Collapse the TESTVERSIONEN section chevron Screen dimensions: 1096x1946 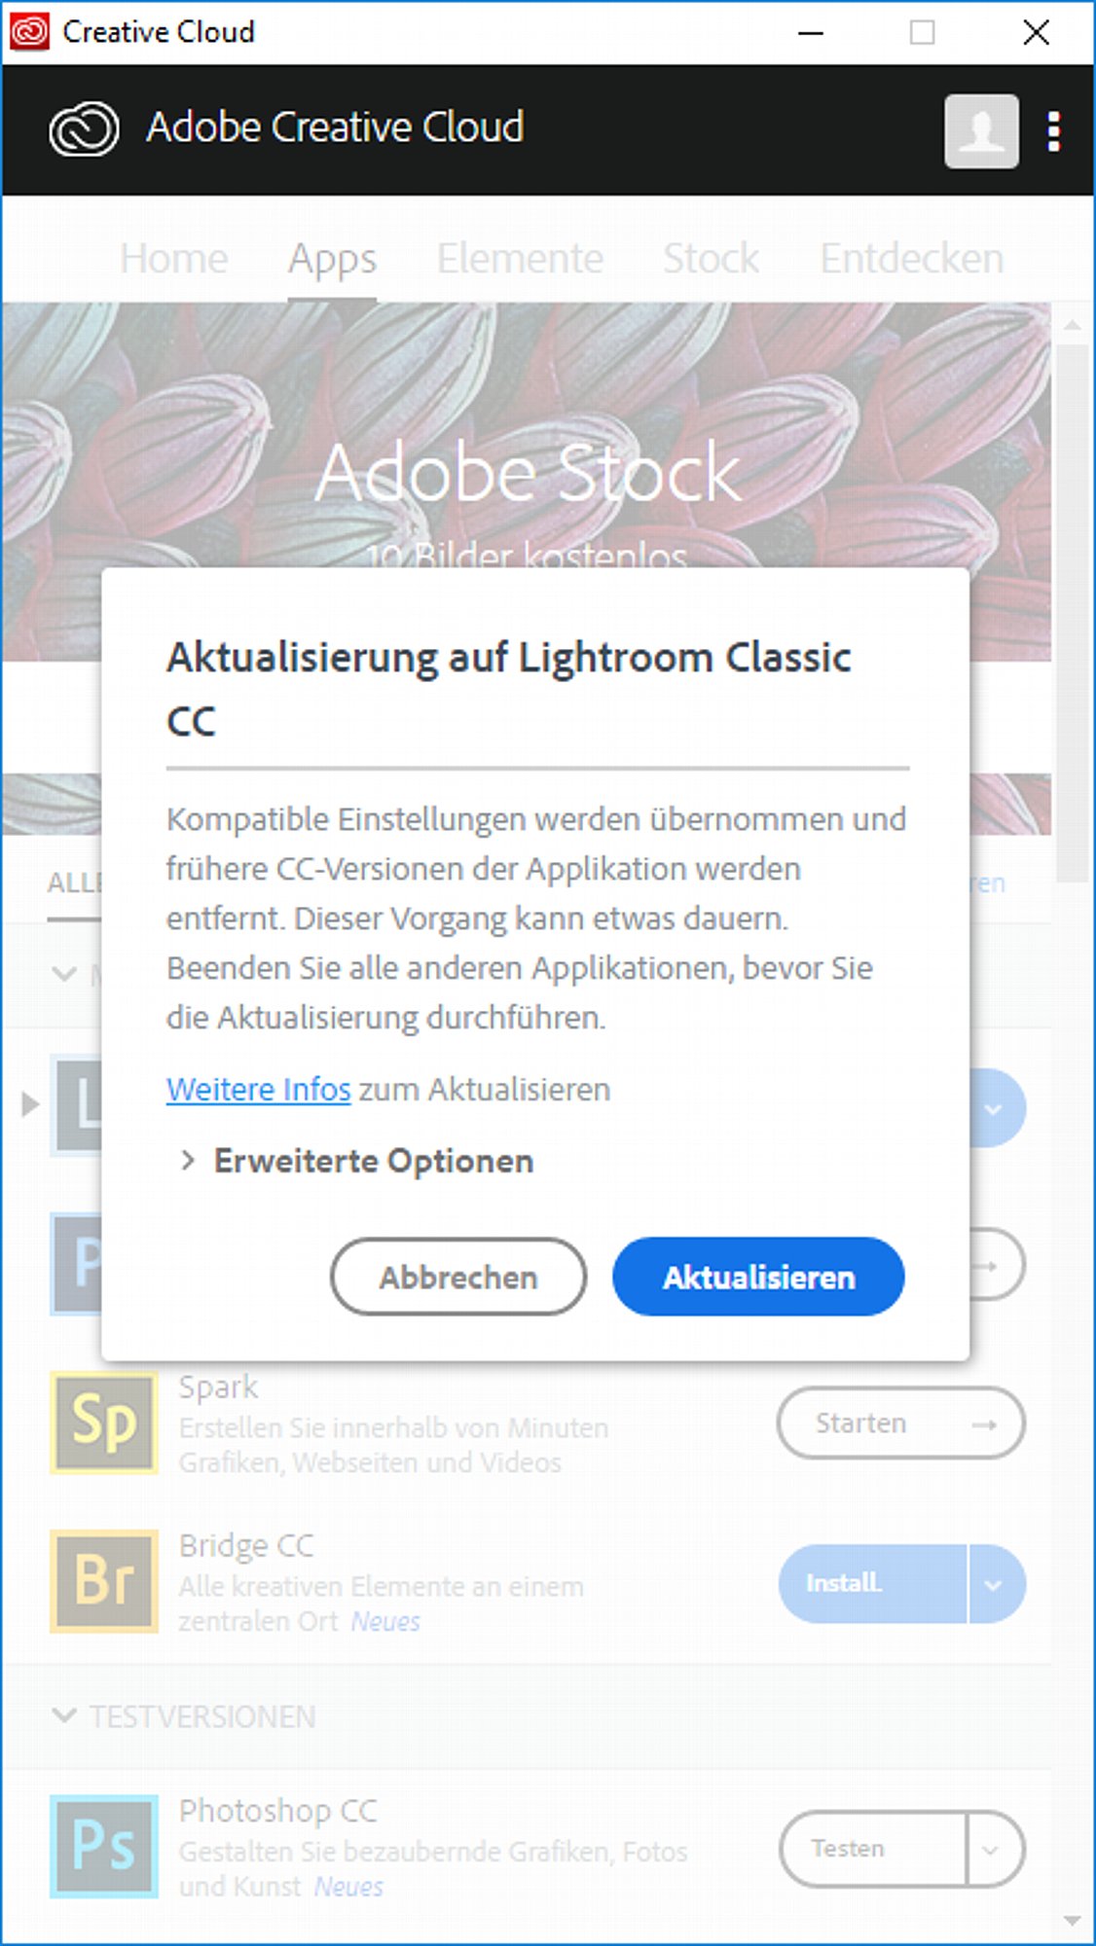[64, 1715]
